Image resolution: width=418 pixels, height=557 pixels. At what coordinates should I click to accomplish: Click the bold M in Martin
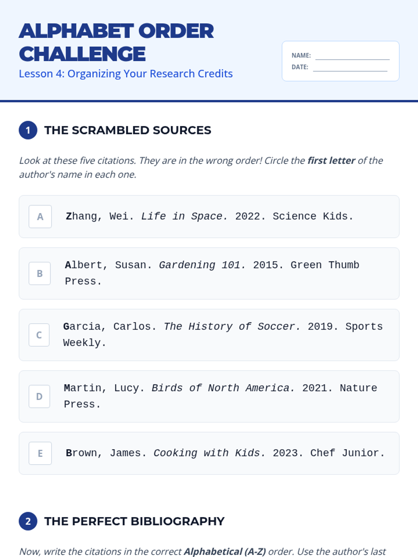[x=67, y=388]
